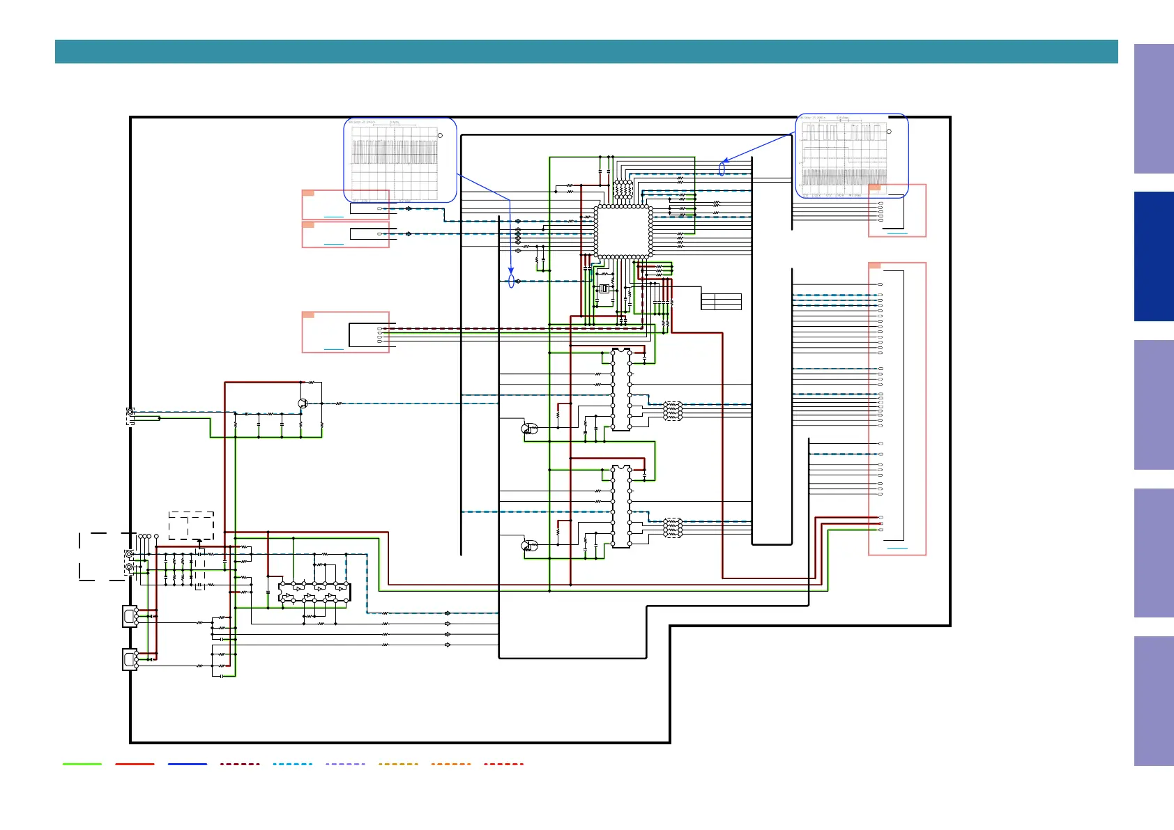The height and width of the screenshot is (830, 1174).
Task: Follow the cyan link in third left connector box
Action: pos(334,349)
